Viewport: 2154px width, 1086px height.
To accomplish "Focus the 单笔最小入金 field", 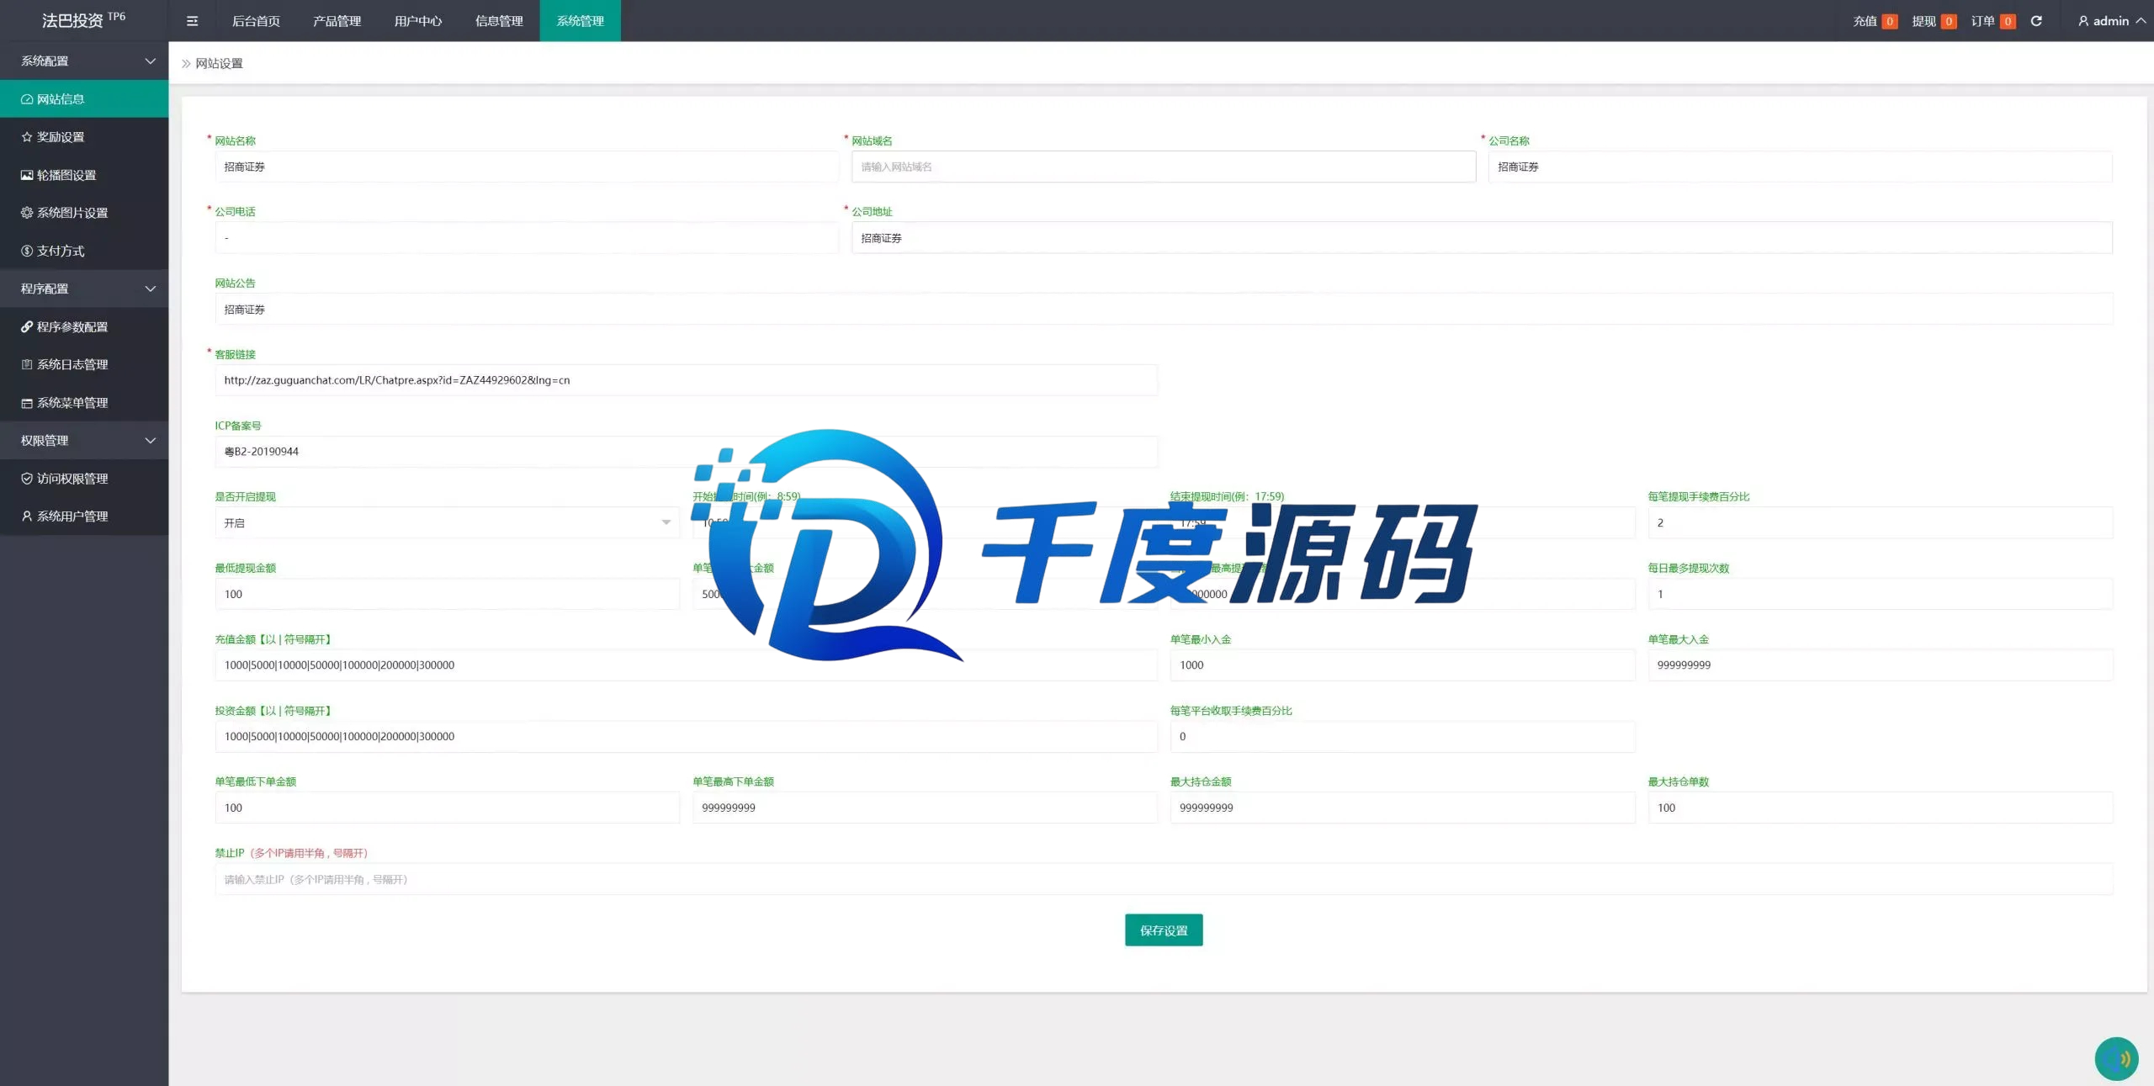I will (x=1403, y=665).
